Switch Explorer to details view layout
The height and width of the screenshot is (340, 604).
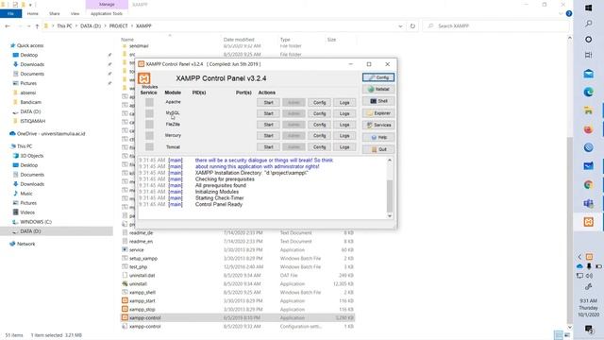[558, 335]
